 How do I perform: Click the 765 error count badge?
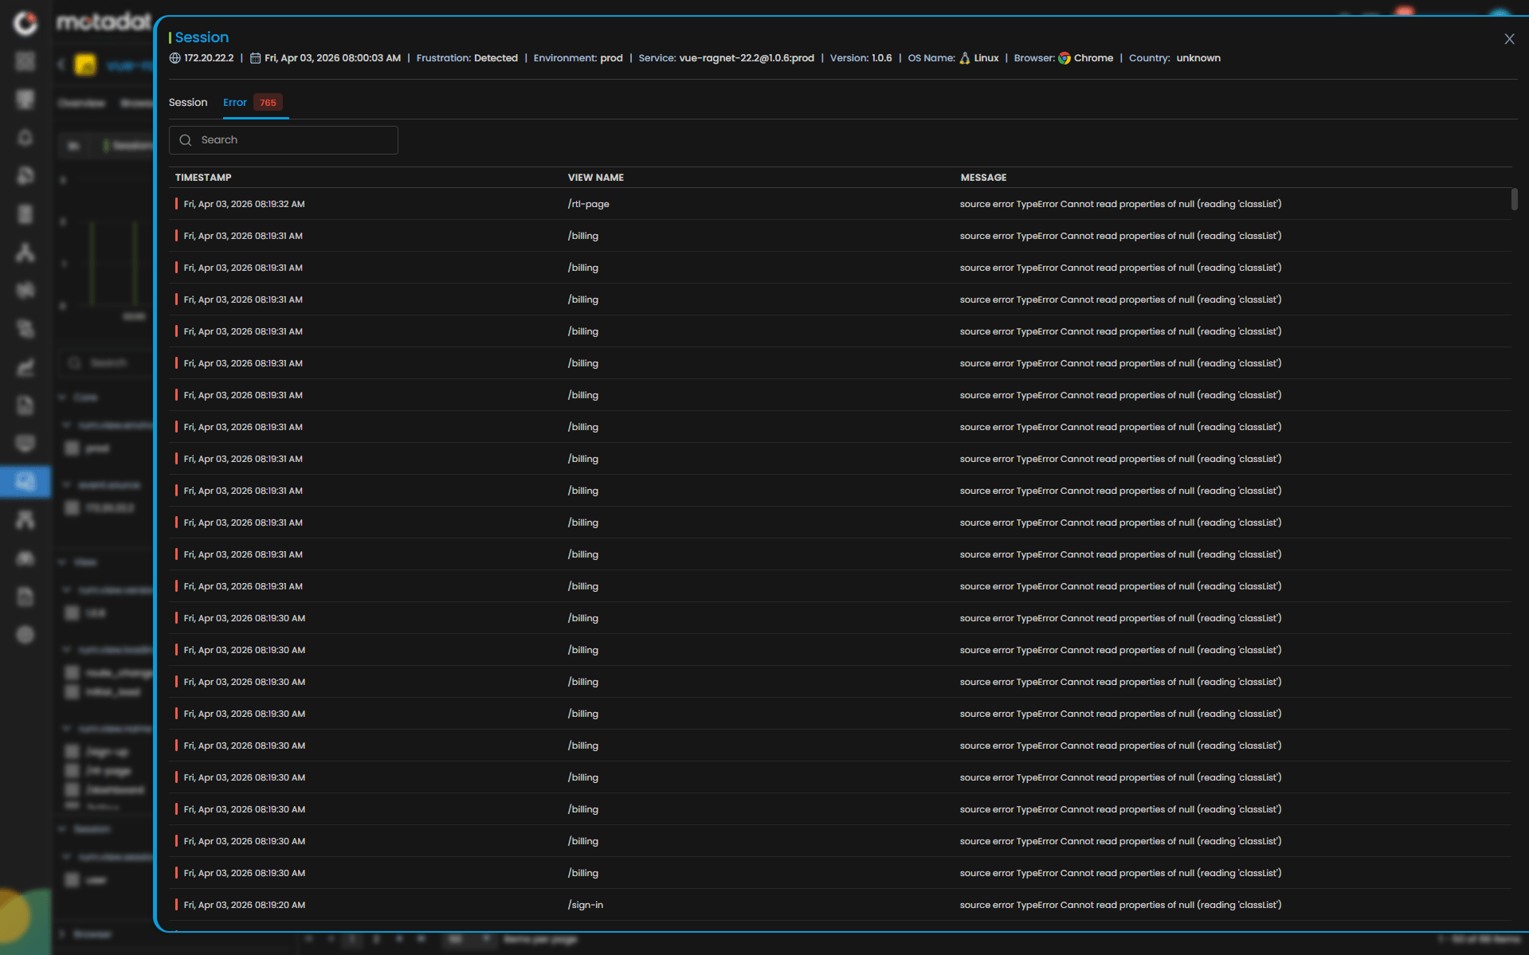coord(268,103)
